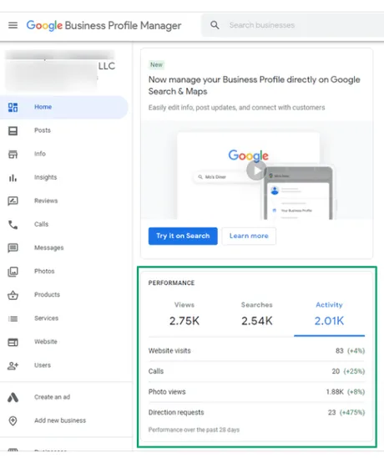The height and width of the screenshot is (463, 384).
Task: Click the Insights bar chart icon
Action: tap(13, 178)
